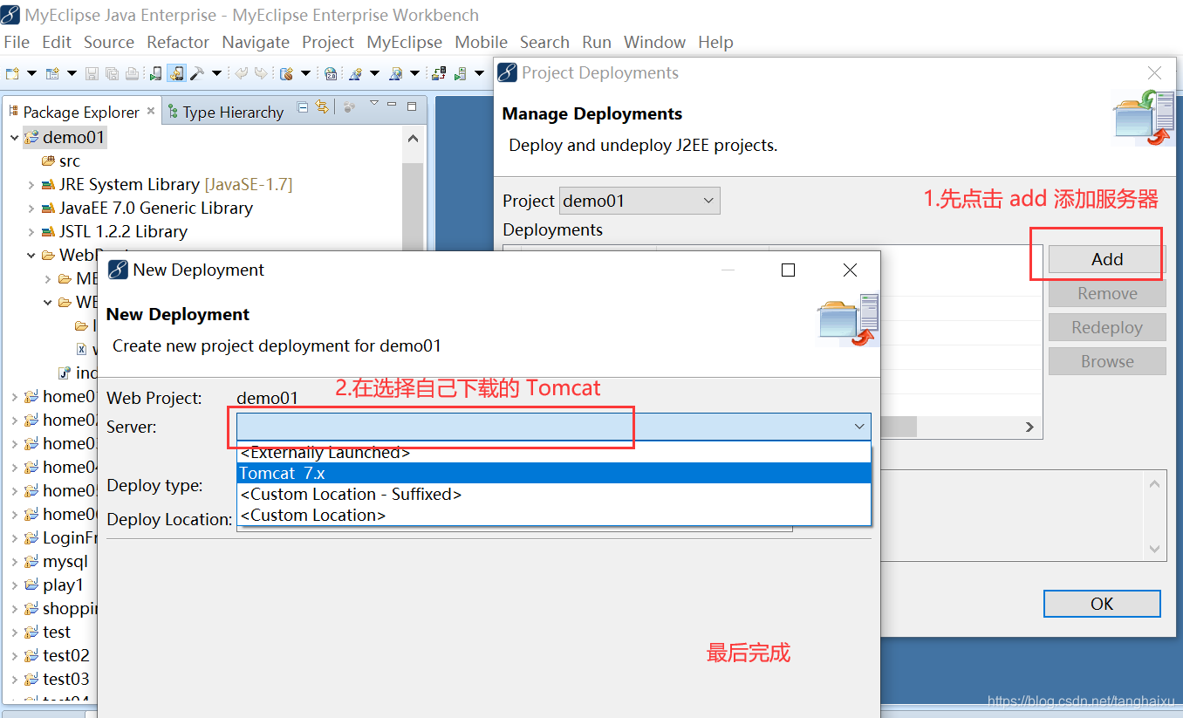Minimize the Package Explorer view

[x=392, y=104]
